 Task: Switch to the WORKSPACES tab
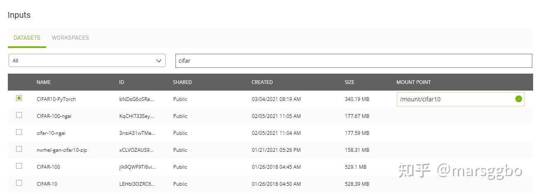70,38
